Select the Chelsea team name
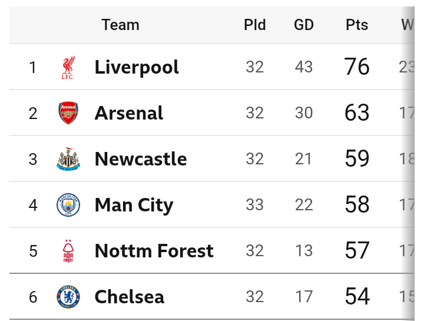Screen dimensions: 424x321 tap(129, 297)
